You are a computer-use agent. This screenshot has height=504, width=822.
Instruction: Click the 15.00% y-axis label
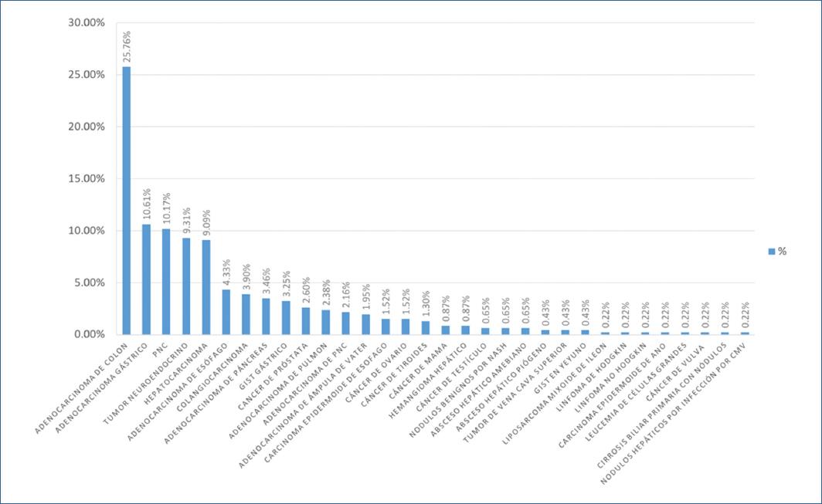[x=87, y=178]
